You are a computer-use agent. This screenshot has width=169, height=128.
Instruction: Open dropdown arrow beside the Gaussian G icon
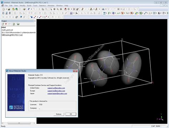point(161,13)
